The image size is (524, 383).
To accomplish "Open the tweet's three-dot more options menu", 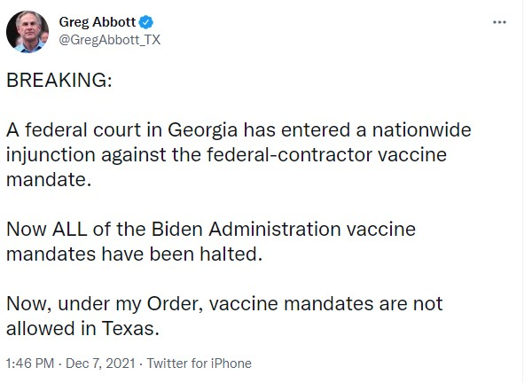I will coord(499,22).
